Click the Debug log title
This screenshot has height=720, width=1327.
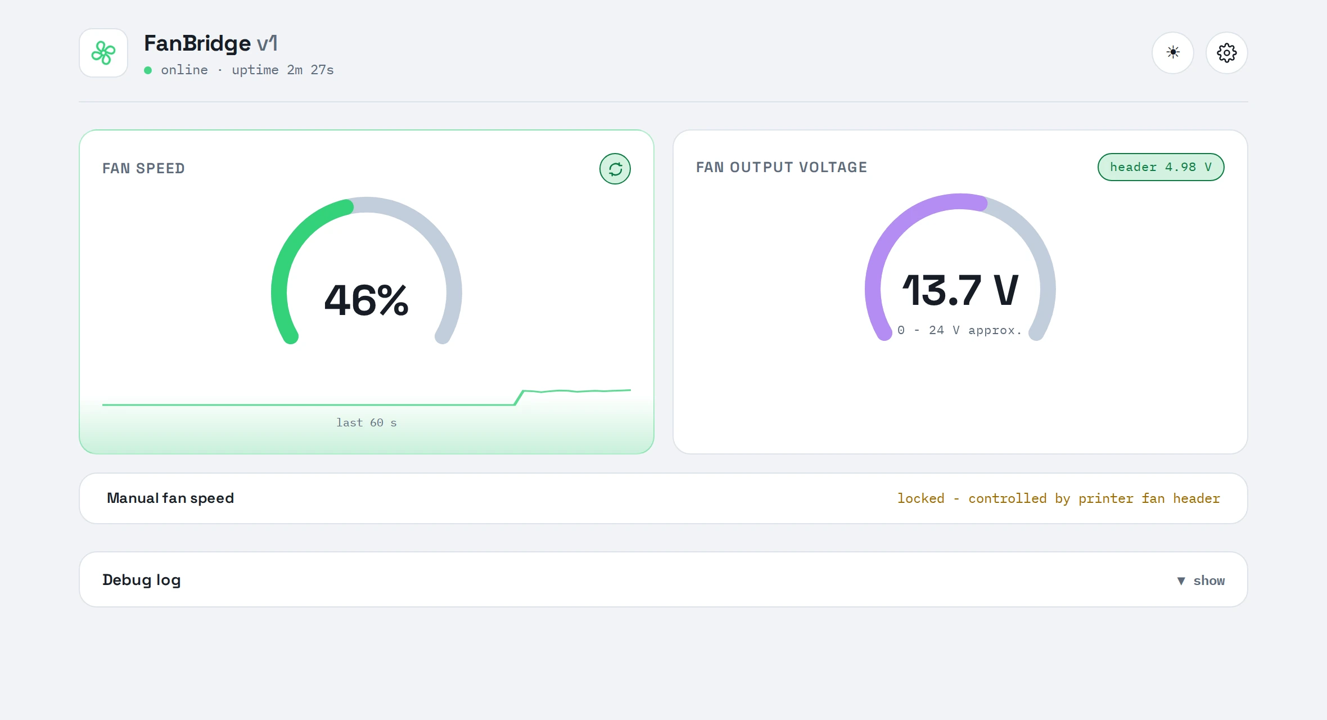point(142,580)
